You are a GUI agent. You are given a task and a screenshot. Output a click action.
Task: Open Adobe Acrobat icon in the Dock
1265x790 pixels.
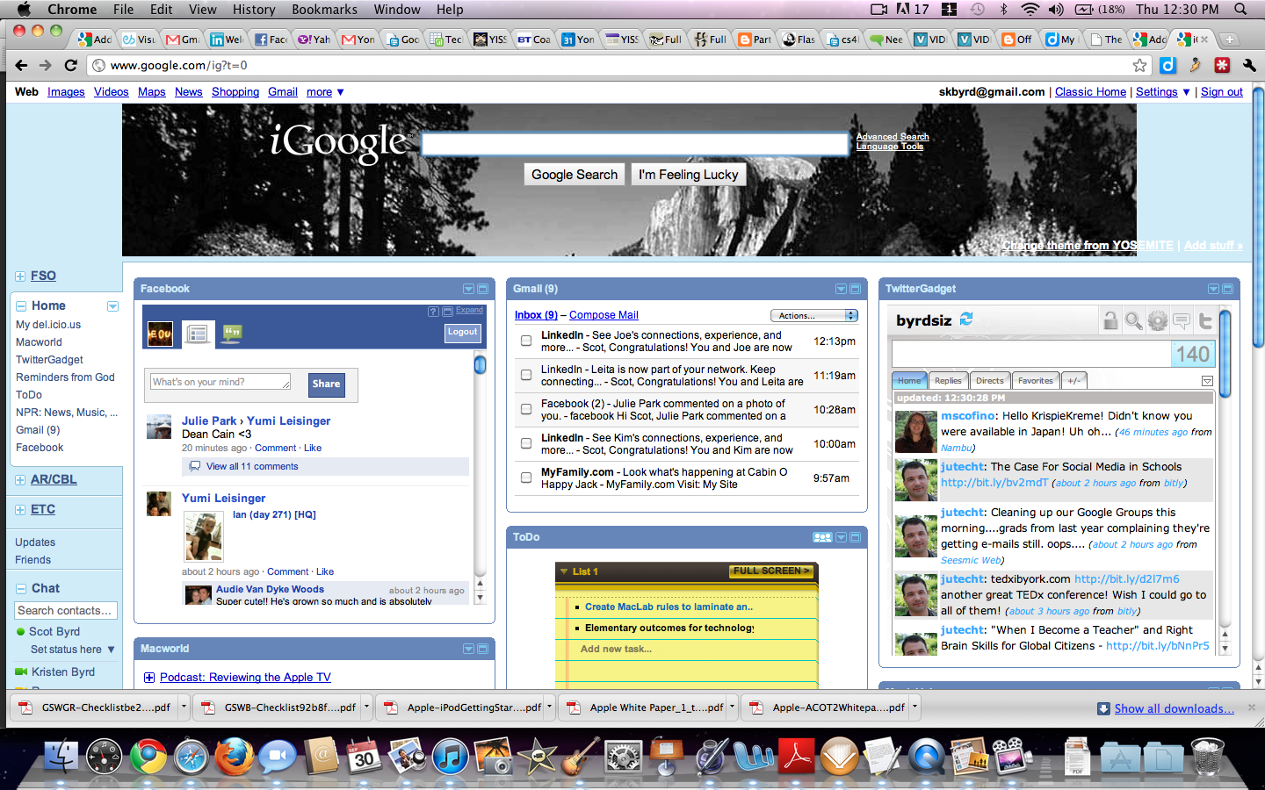[x=797, y=757]
